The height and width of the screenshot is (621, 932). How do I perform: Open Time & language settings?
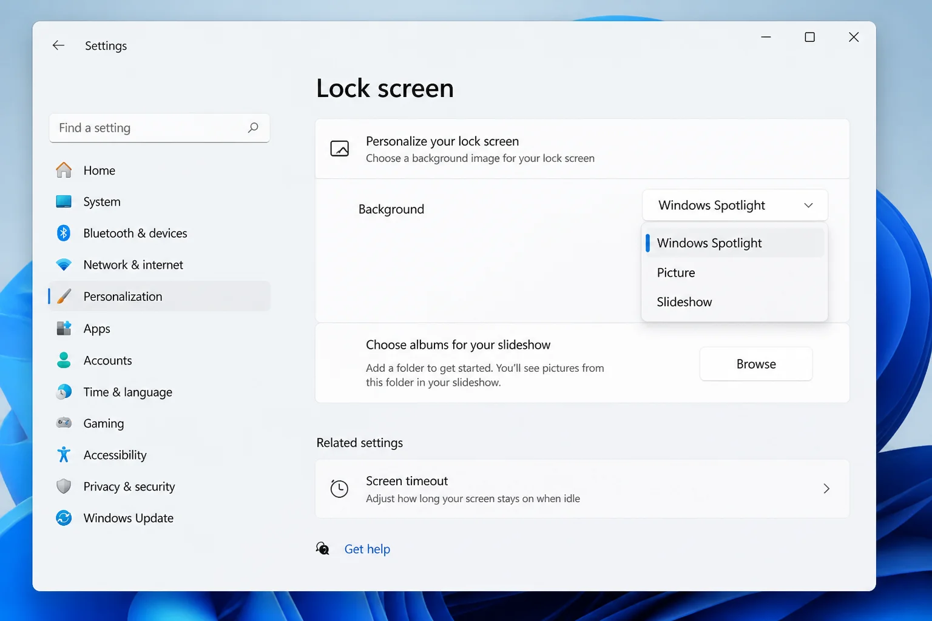click(160, 392)
